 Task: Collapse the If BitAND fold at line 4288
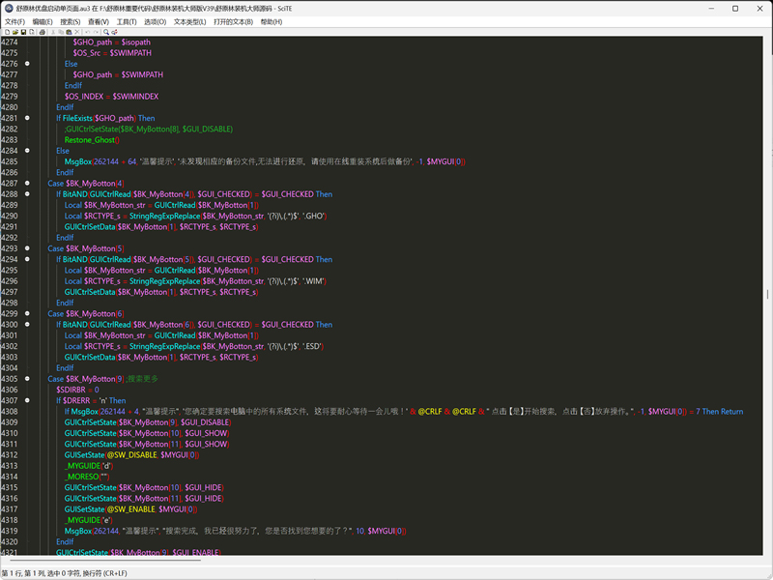click(x=27, y=194)
